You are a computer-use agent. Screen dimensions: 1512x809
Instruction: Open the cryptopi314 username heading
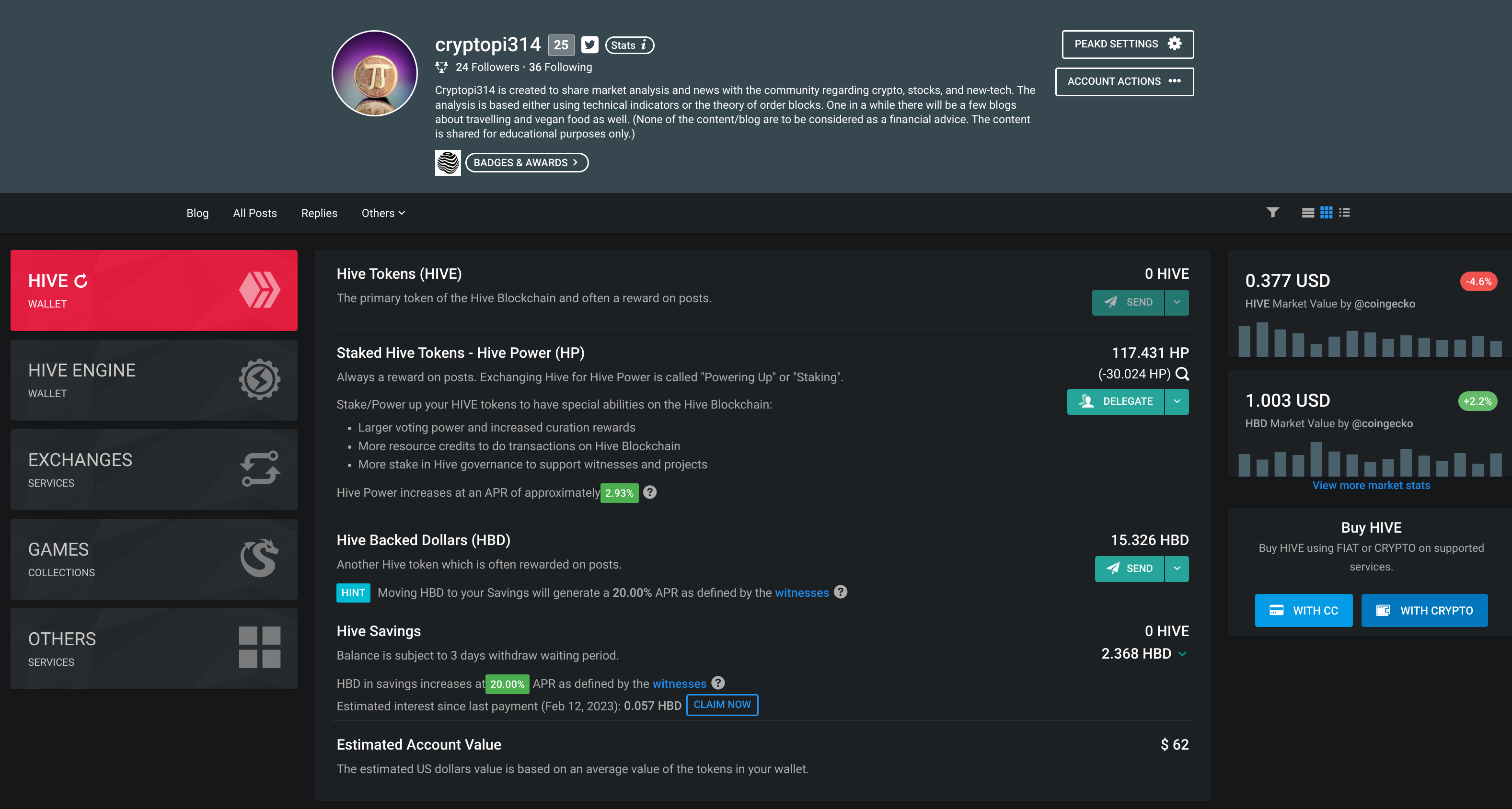pos(487,45)
